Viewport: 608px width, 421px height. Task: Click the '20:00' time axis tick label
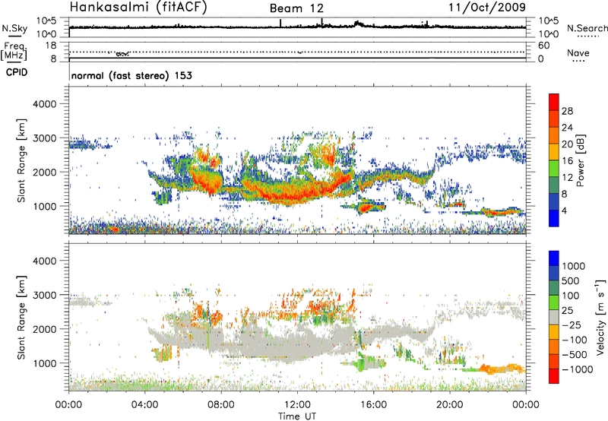pyautogui.click(x=450, y=405)
